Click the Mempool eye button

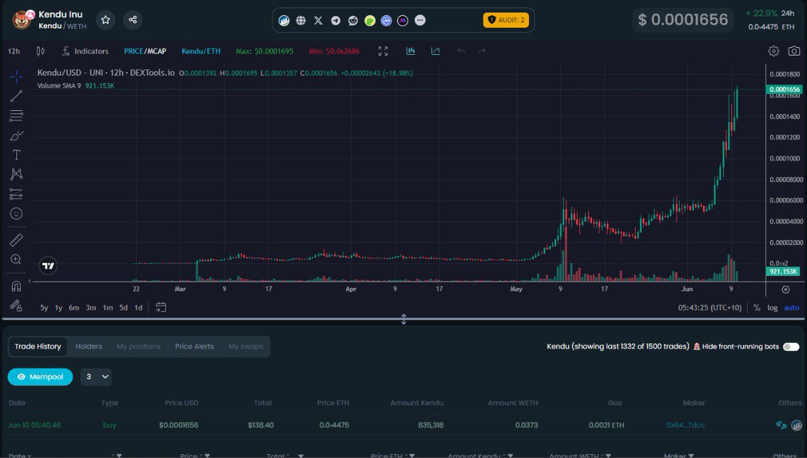point(40,377)
